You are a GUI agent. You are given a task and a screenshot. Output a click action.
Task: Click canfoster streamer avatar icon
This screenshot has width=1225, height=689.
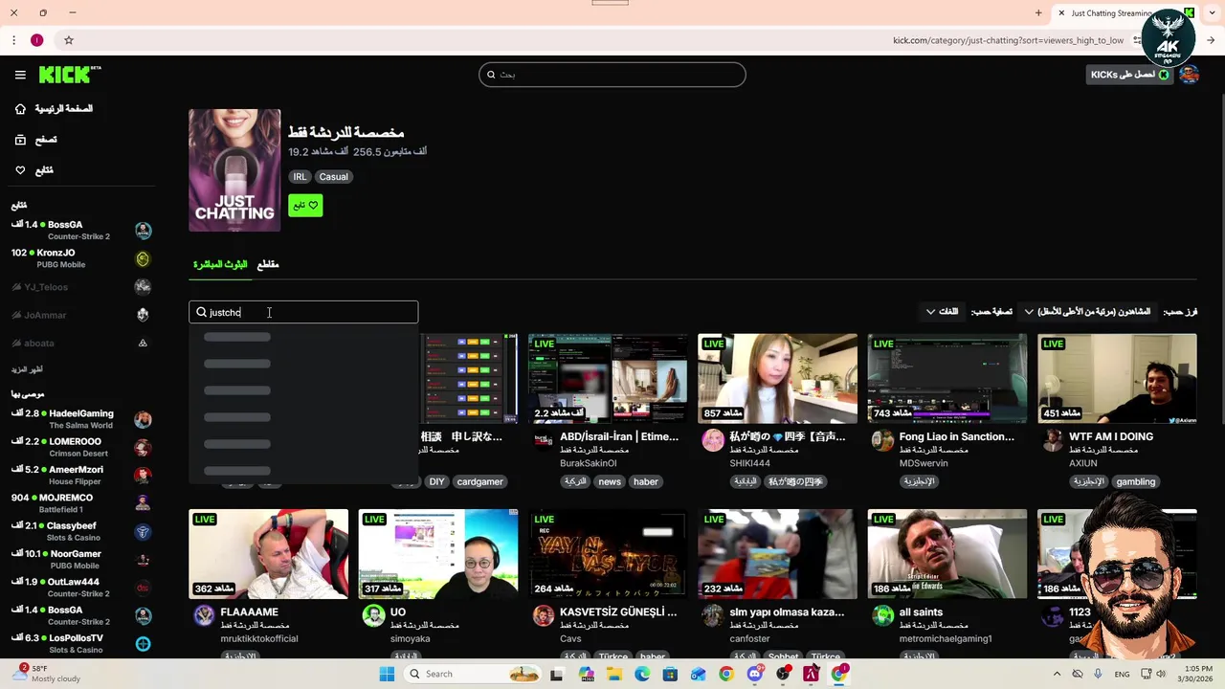(x=713, y=615)
